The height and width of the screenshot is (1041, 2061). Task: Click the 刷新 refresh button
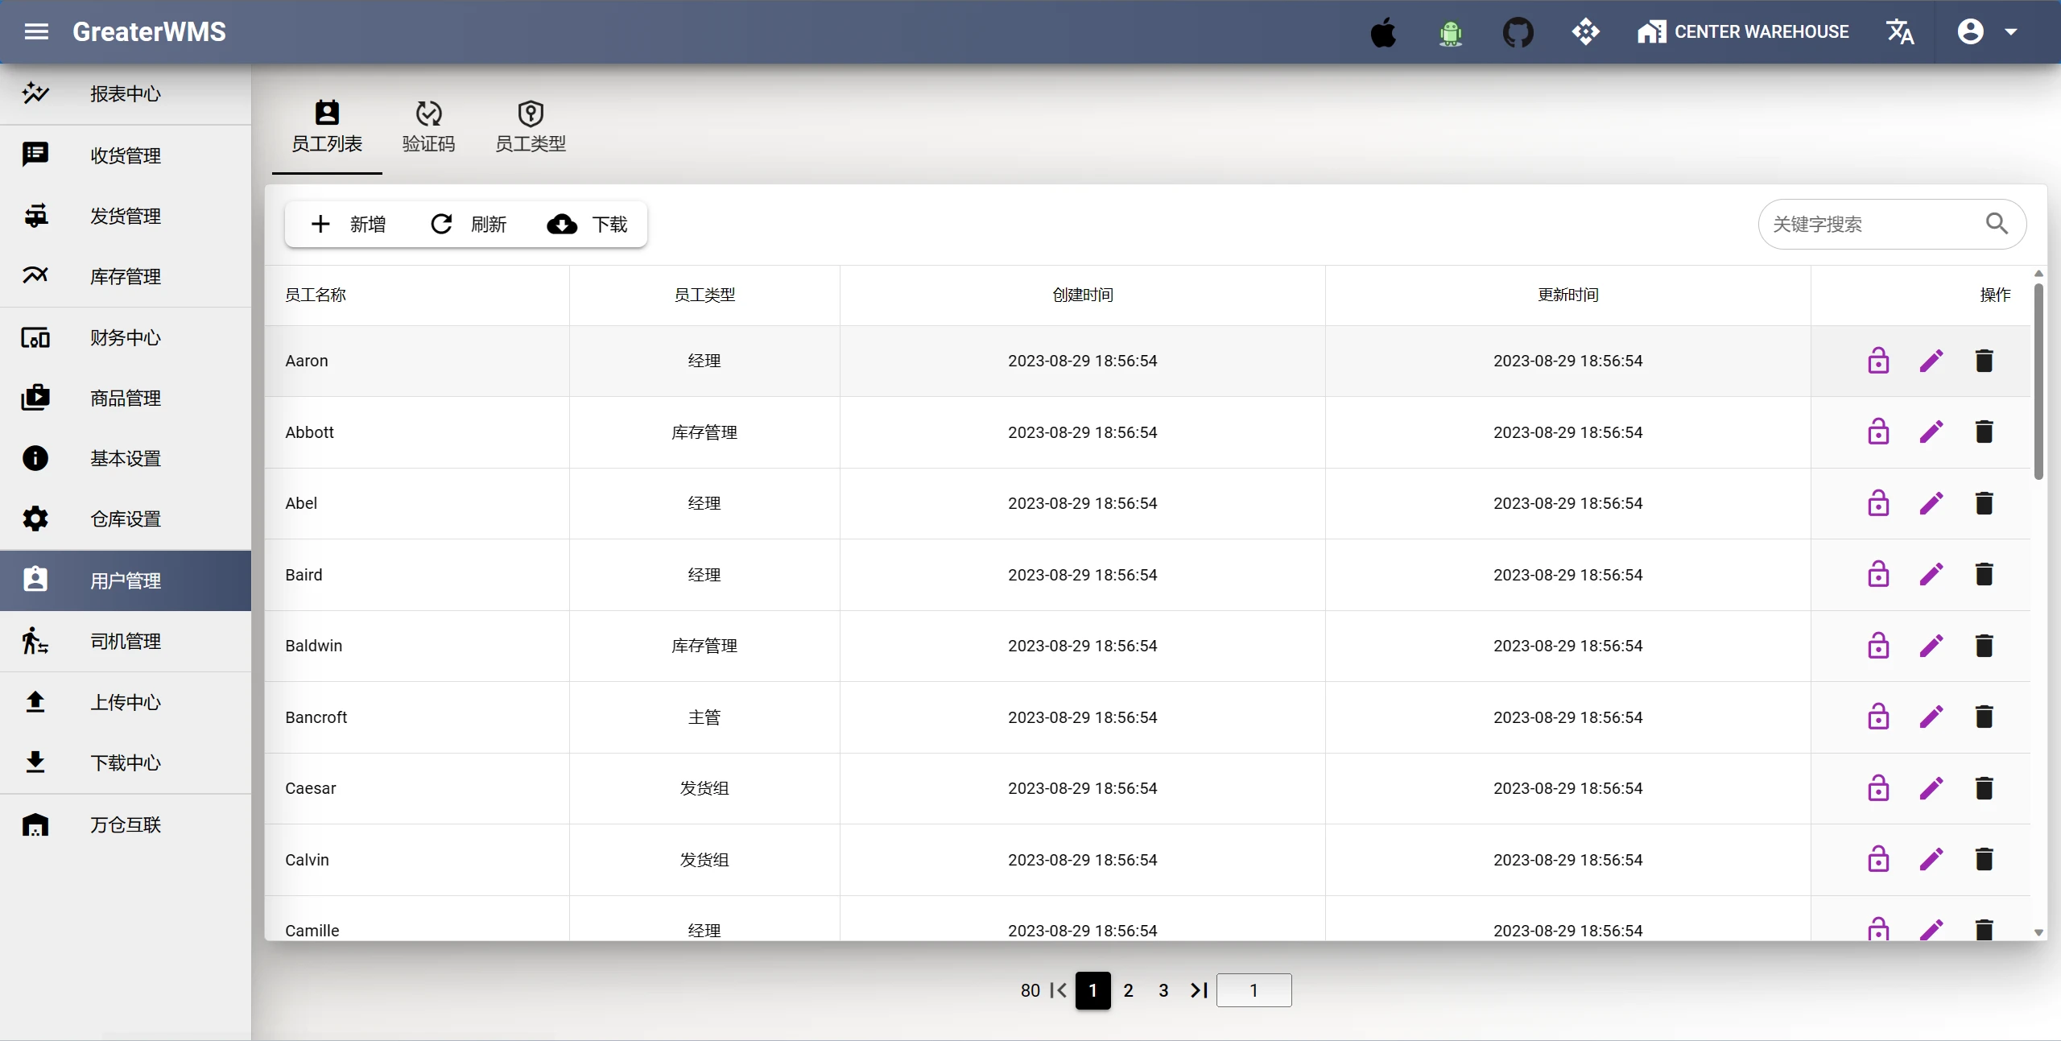point(469,224)
